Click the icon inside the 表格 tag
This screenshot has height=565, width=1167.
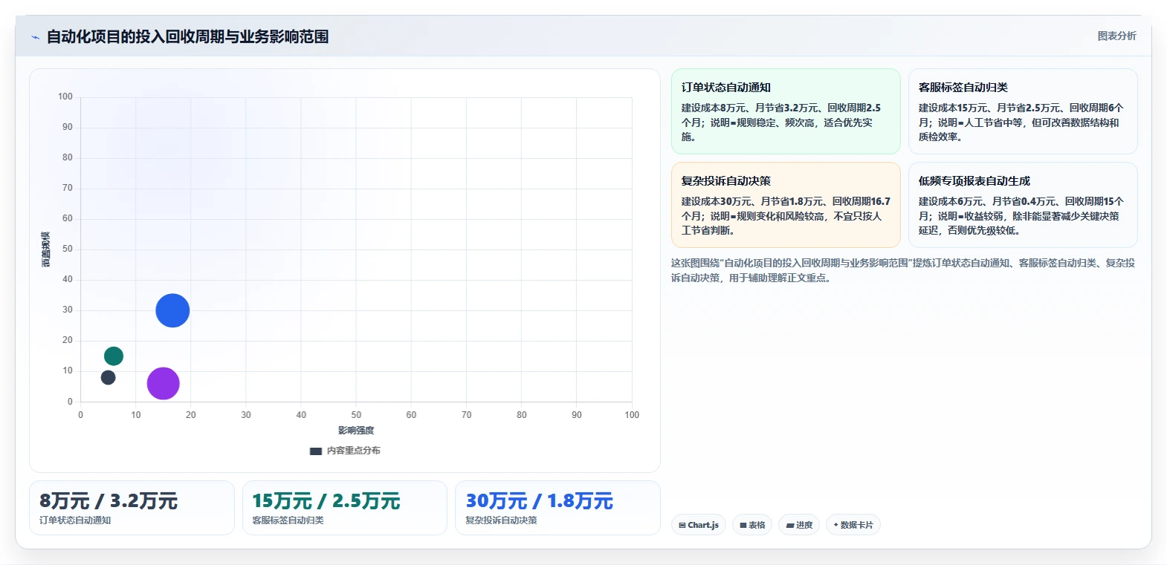(743, 525)
